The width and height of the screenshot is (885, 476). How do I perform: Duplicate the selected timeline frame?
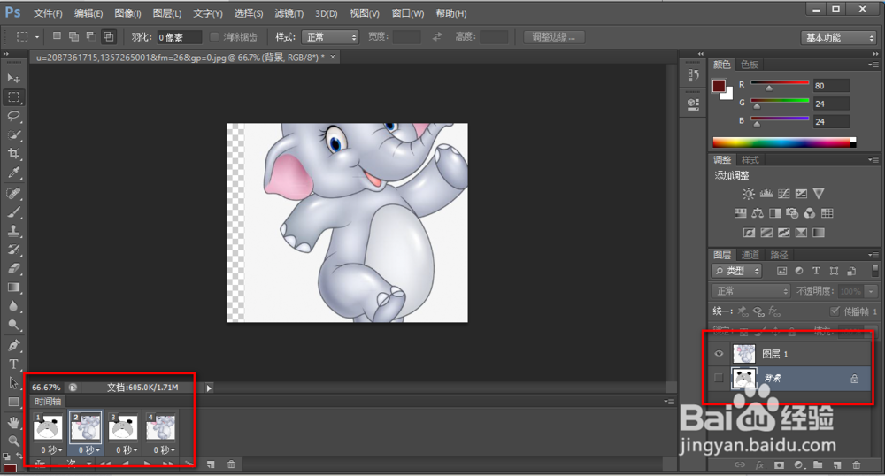pyautogui.click(x=211, y=464)
